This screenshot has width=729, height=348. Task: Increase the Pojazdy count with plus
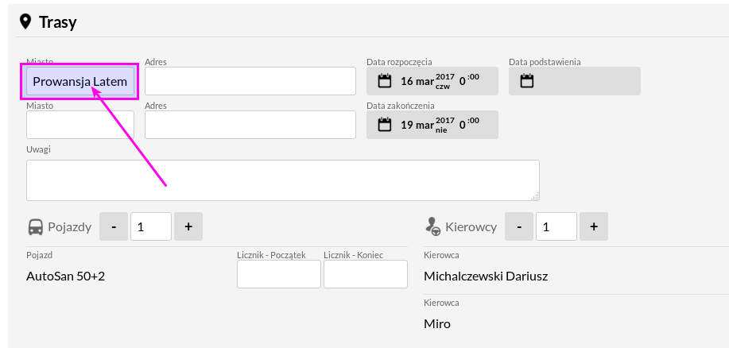click(x=188, y=226)
